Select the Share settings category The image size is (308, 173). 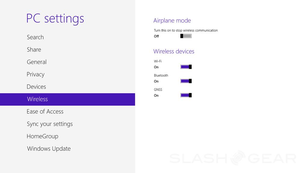click(x=34, y=50)
